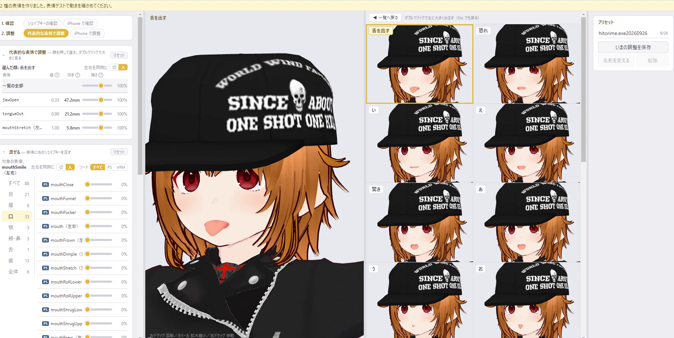Click the PS badge beside mouthClose
Viewport: 674px width, 338px height.
tap(45, 185)
